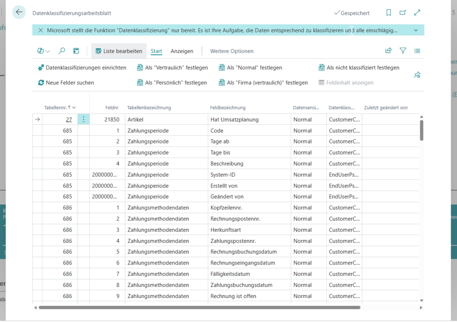The height and width of the screenshot is (322, 457).
Task: Open page in new window icon
Action: pos(403,12)
